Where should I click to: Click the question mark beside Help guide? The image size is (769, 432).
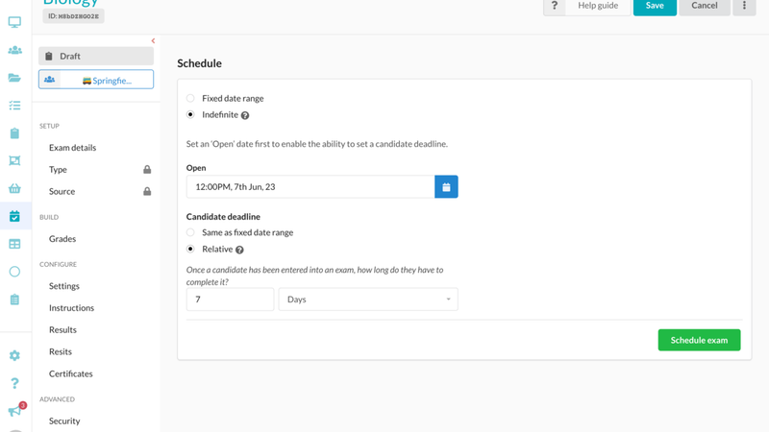pos(555,6)
